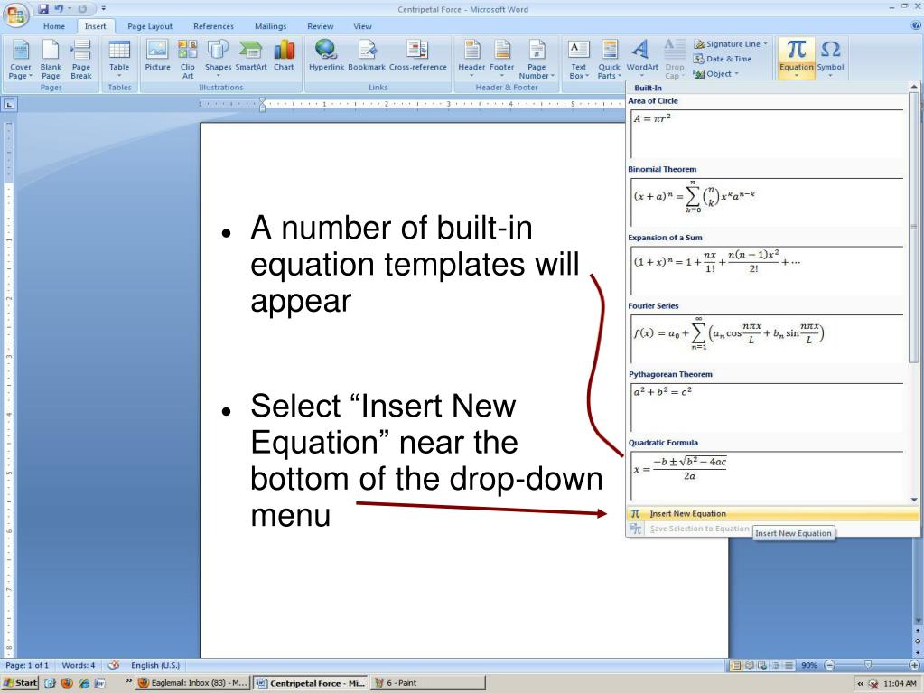
Task: Switch to Print Layout view
Action: coord(736,665)
